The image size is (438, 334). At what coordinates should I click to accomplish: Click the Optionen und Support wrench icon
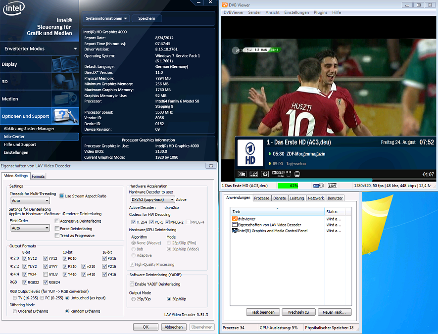coord(65,116)
